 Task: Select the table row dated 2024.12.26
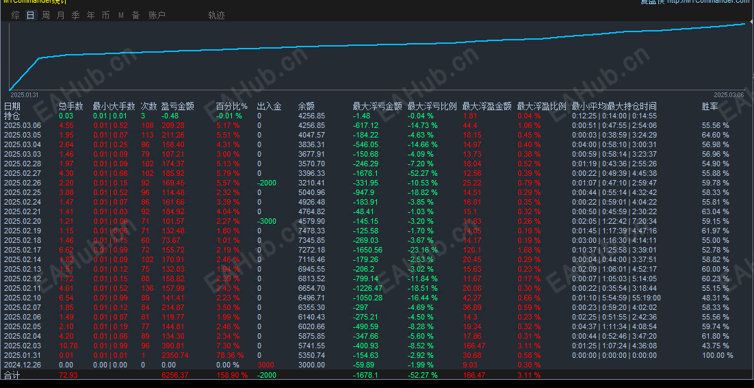(377, 365)
